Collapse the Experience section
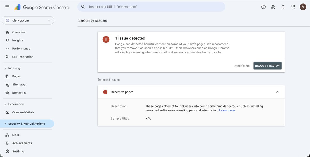The height and width of the screenshot is (157, 310). pyautogui.click(x=5, y=104)
